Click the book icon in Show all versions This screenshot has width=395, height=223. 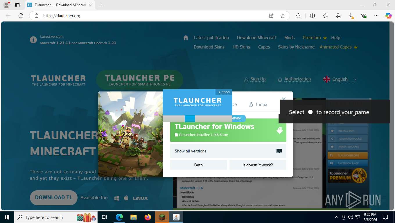coord(279,151)
